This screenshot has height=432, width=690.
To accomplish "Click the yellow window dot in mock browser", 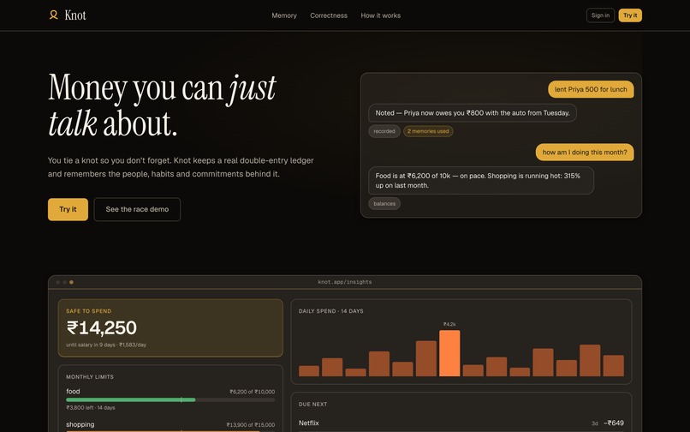I will coord(71,282).
